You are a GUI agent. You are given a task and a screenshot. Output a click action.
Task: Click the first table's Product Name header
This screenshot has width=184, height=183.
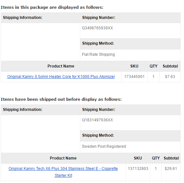tap(61, 66)
